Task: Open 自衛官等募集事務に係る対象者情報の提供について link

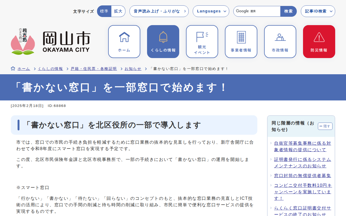Action: pyautogui.click(x=302, y=147)
